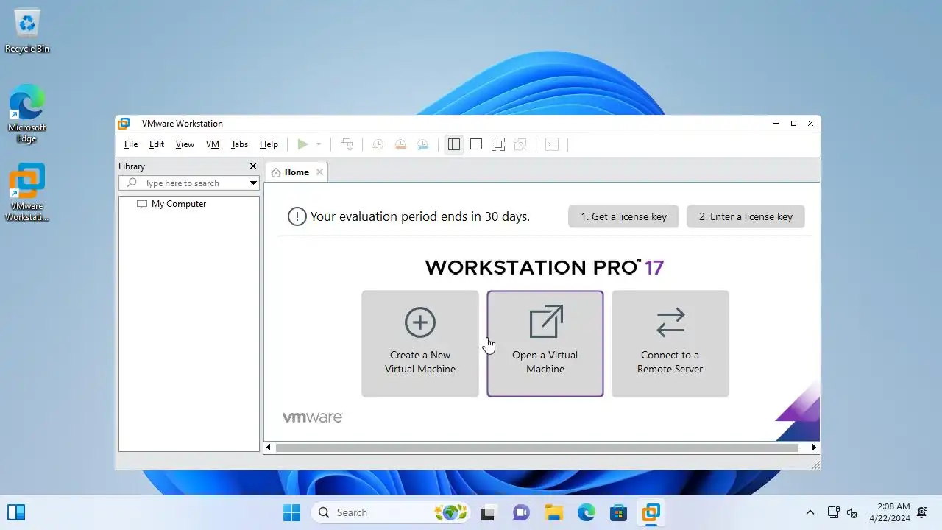Open the Help menu
Screen dimensions: 942x530
click(x=269, y=144)
